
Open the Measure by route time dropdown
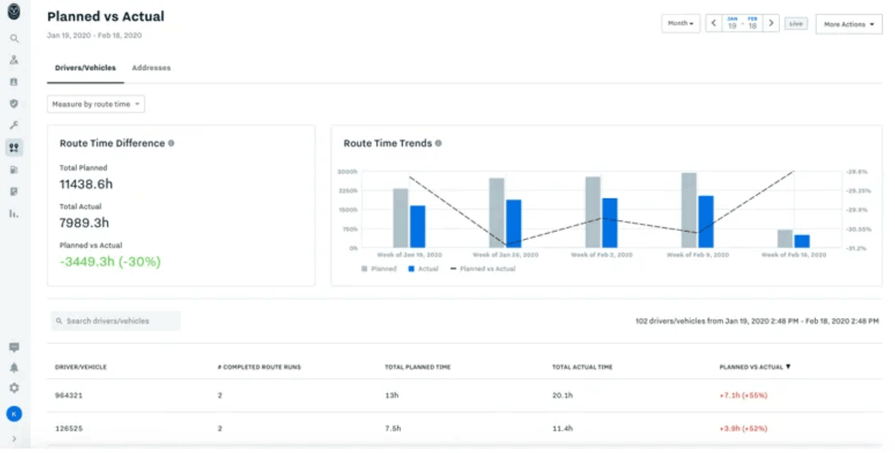pyautogui.click(x=95, y=104)
